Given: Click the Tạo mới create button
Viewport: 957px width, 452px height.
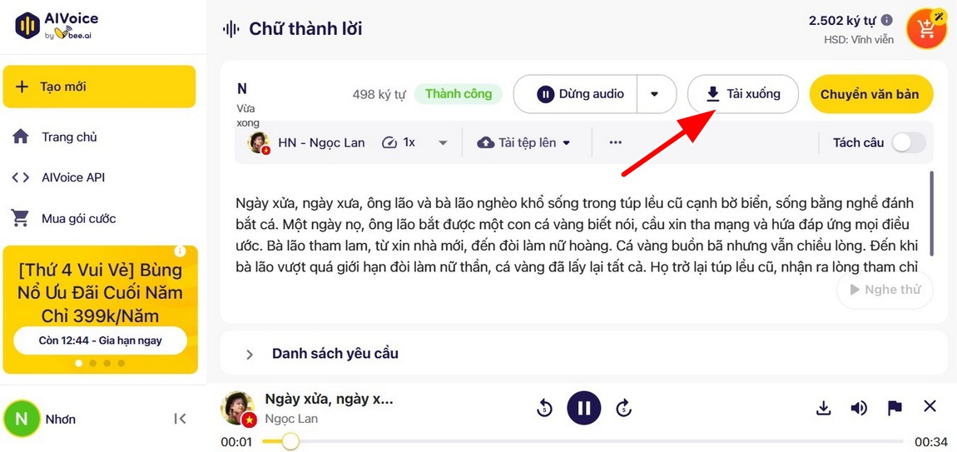Looking at the screenshot, I should tap(99, 87).
